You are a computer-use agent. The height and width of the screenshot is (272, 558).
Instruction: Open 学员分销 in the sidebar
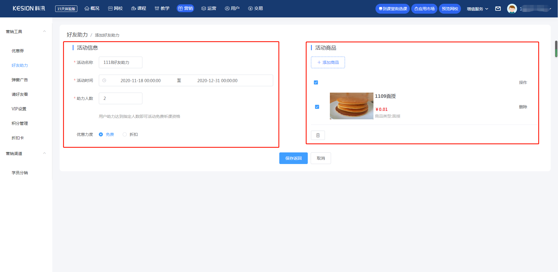pyautogui.click(x=20, y=173)
